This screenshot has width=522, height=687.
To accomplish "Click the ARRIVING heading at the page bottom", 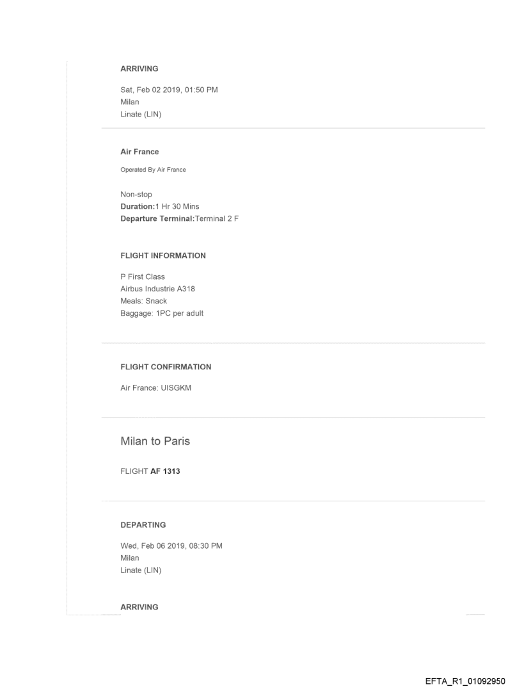I will (x=139, y=607).
